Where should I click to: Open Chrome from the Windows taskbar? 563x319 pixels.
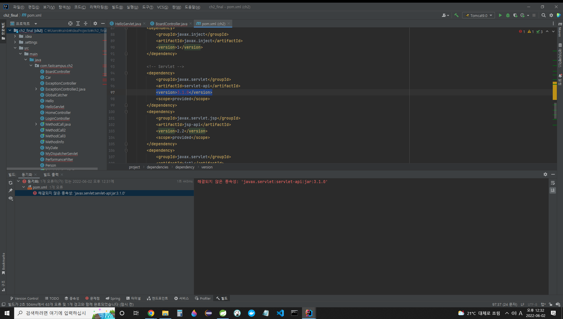click(x=151, y=313)
